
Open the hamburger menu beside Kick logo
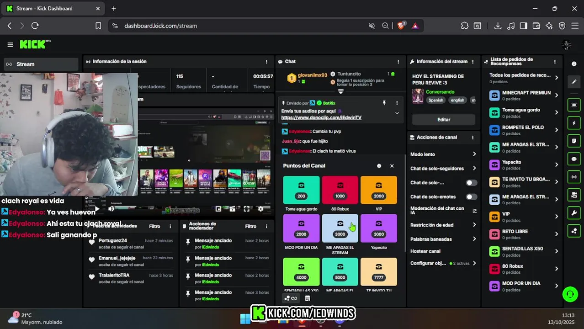[10, 44]
